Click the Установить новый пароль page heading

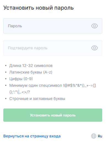click(x=38, y=8)
